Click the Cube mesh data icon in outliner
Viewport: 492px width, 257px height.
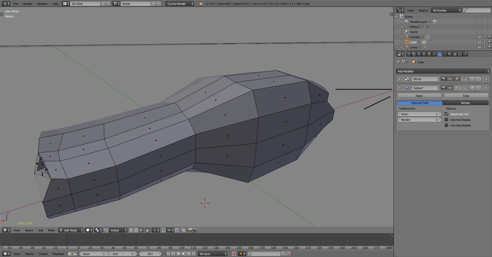[x=424, y=42]
